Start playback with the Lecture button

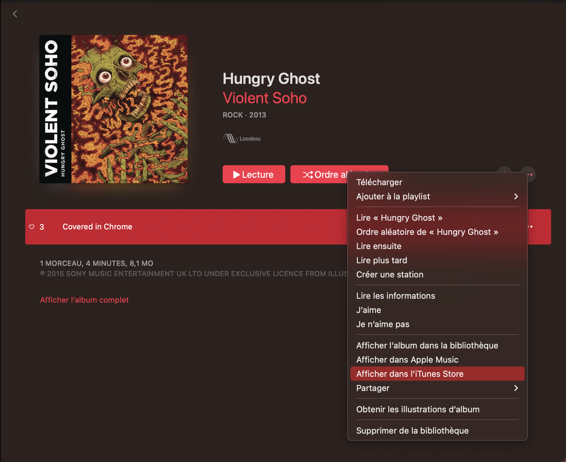click(x=254, y=174)
